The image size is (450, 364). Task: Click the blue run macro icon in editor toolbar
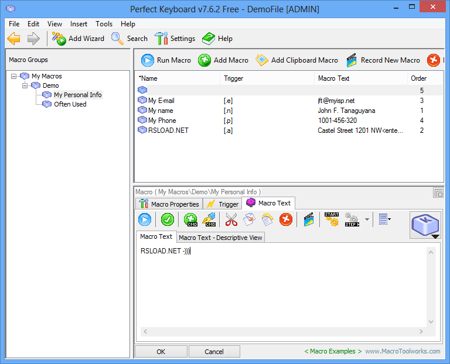point(145,219)
